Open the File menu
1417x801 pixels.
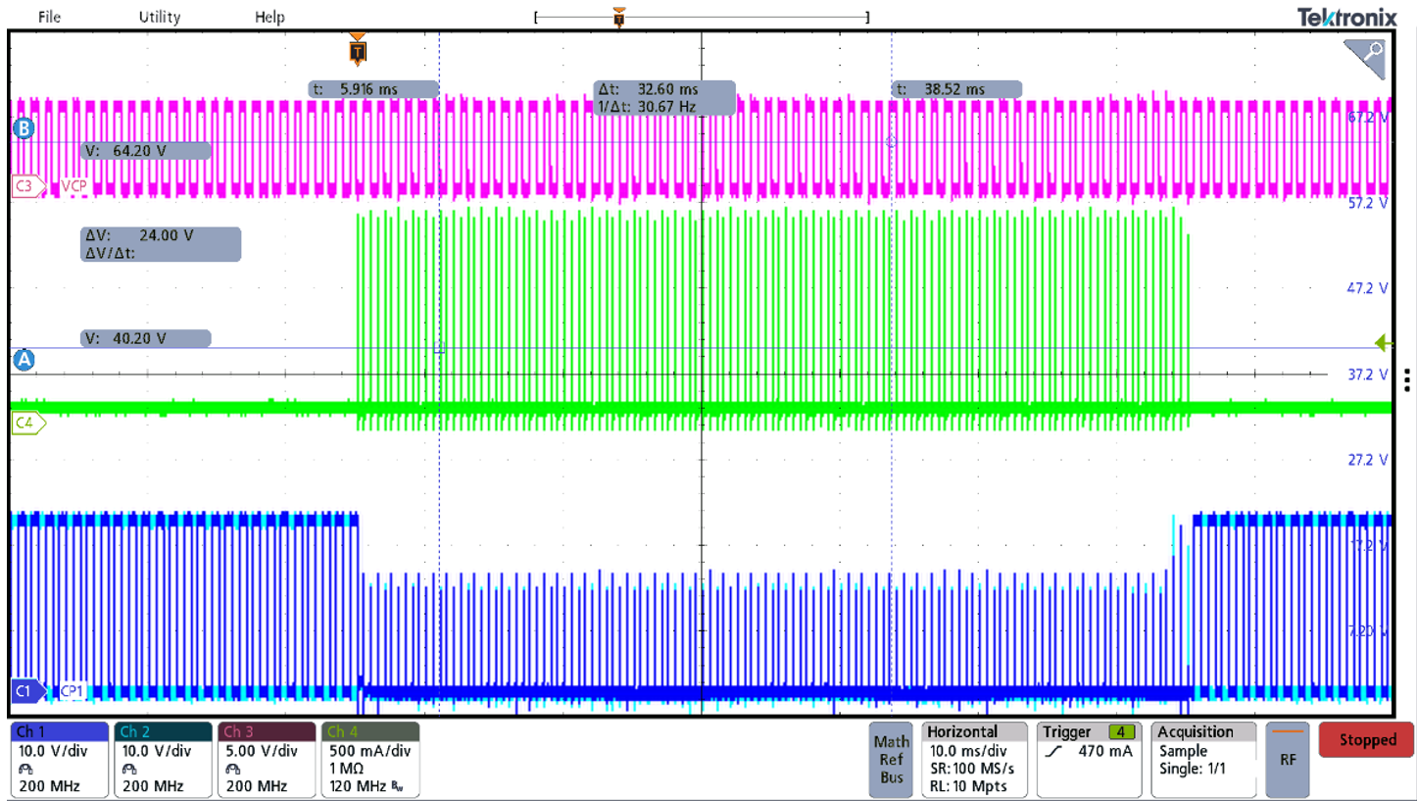[x=49, y=17]
